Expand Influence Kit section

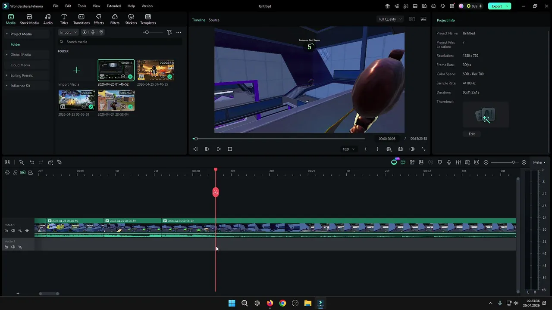(x=6, y=86)
